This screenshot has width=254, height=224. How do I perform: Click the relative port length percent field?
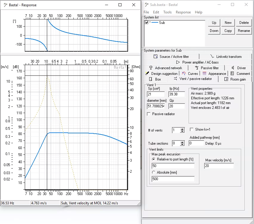[x=173, y=166]
